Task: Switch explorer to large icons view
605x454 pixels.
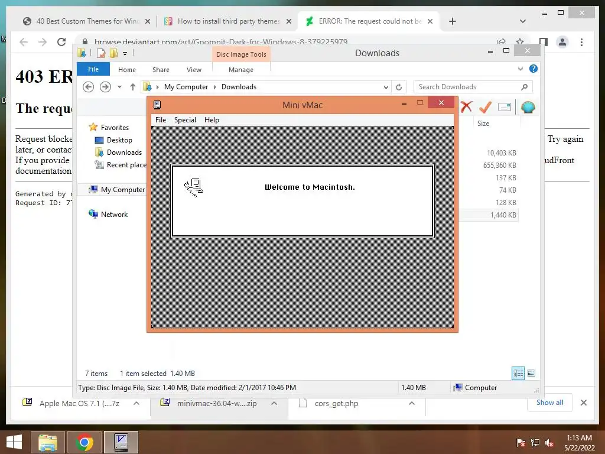Action: point(531,374)
